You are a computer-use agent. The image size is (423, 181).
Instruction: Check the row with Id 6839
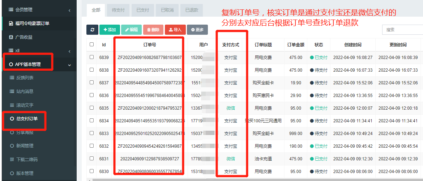92,57
